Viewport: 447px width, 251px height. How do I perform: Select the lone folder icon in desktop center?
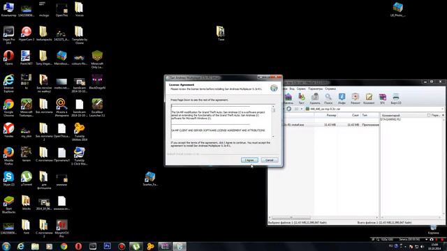point(221,33)
